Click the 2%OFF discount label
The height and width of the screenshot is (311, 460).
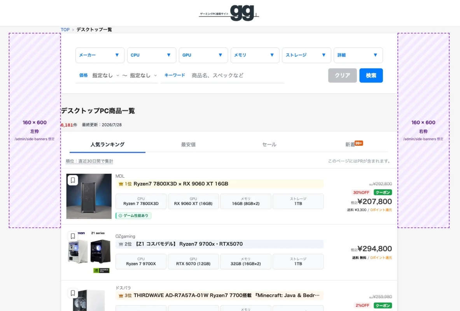[x=362, y=306]
